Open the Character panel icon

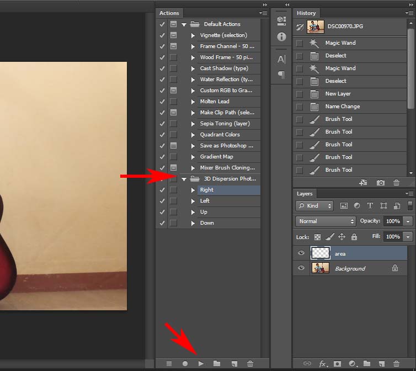click(281, 59)
